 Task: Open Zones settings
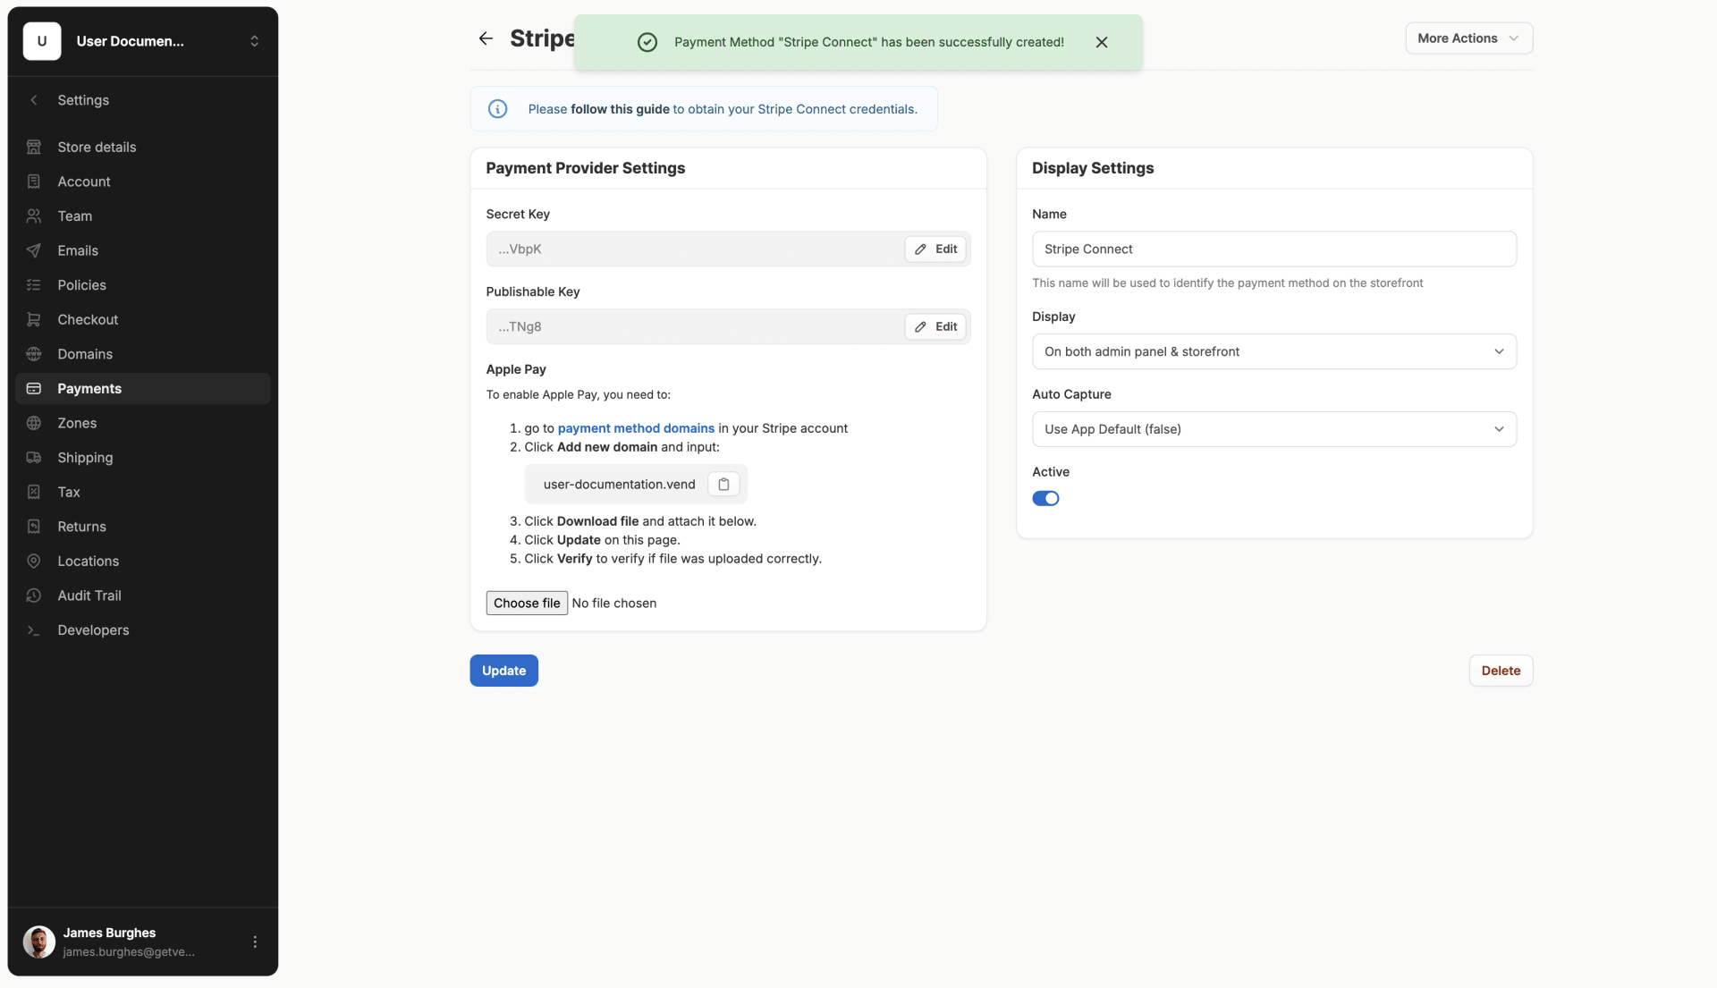(x=143, y=423)
